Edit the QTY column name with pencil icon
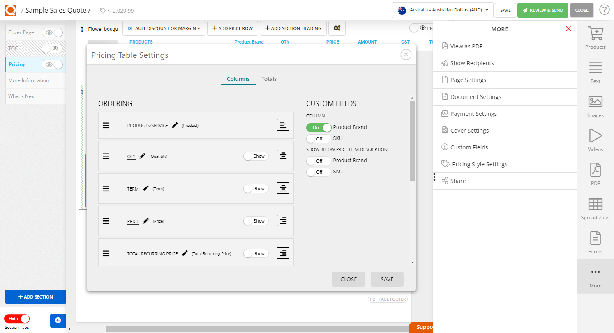This screenshot has height=333, width=614. pos(142,156)
